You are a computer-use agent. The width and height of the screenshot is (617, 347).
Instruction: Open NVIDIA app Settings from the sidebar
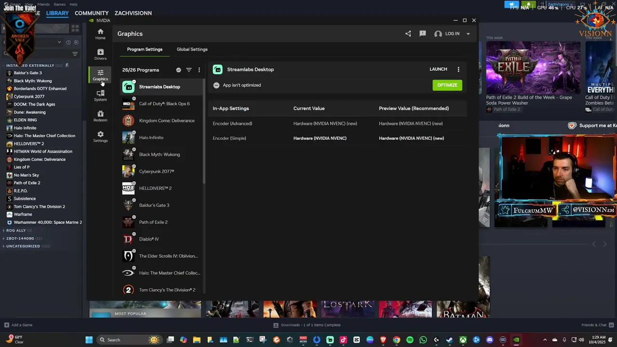(x=100, y=137)
